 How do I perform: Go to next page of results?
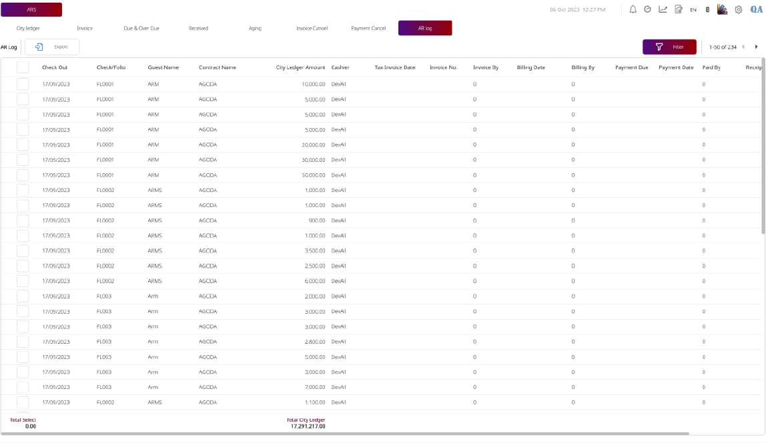pos(756,47)
